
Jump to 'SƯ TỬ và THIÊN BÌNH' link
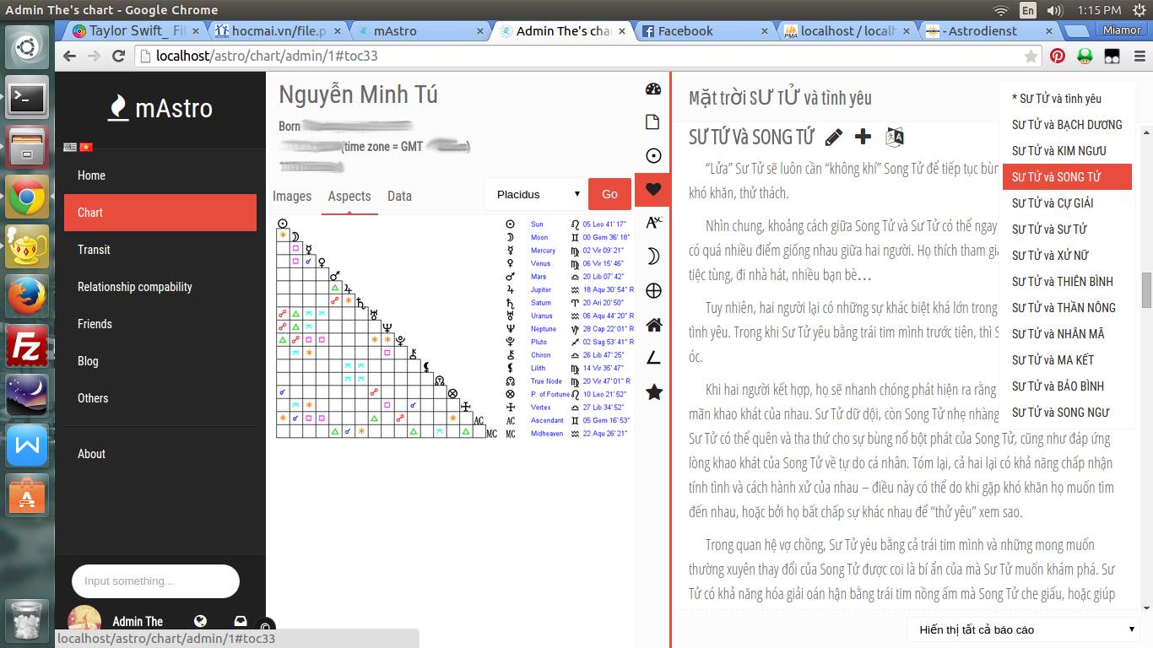[x=1062, y=282]
